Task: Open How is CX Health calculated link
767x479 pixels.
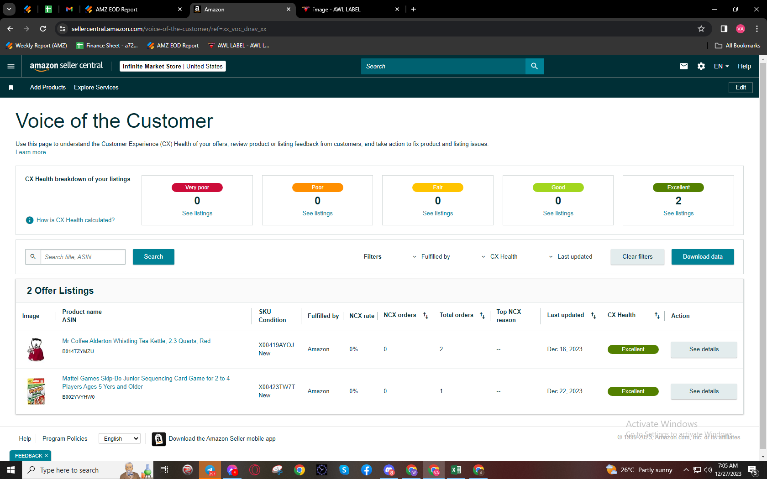Action: click(x=76, y=220)
